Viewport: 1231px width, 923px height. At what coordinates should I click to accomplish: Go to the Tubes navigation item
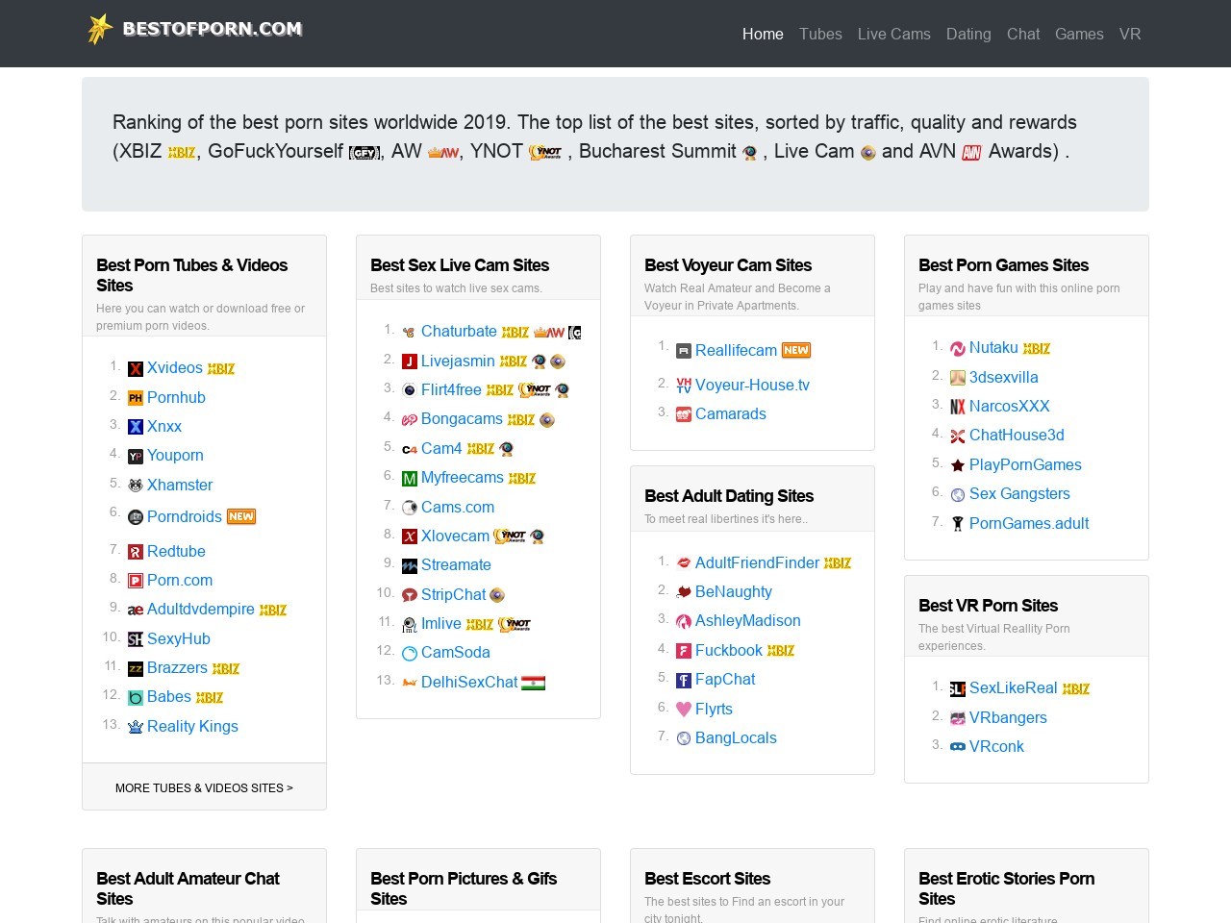pyautogui.click(x=820, y=34)
